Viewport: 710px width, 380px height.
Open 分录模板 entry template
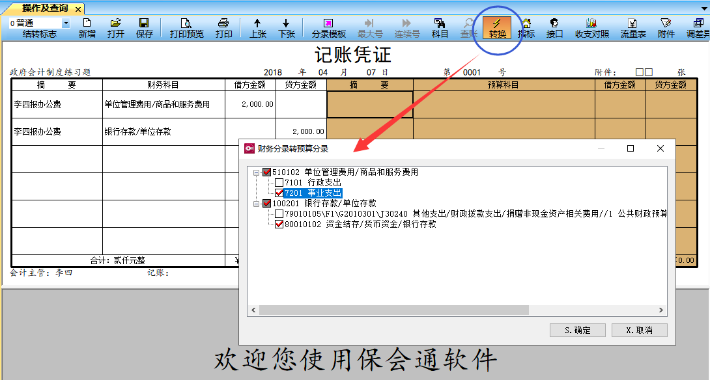click(x=328, y=27)
